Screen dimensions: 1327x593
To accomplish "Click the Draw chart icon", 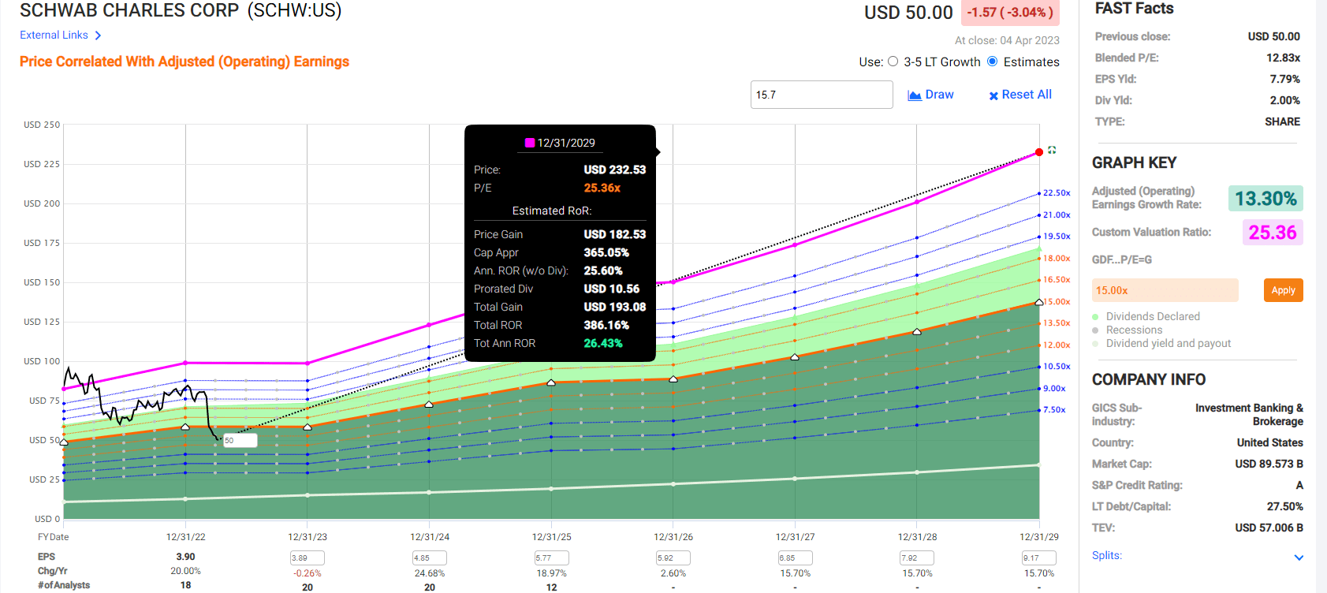I will (x=915, y=95).
